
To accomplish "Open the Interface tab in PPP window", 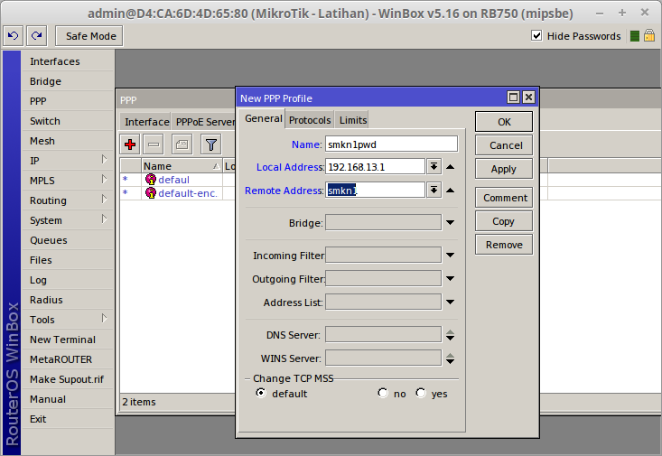I will coord(146,122).
